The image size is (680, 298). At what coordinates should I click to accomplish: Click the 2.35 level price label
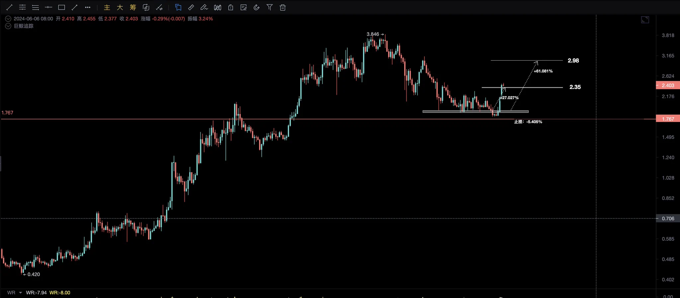(575, 87)
